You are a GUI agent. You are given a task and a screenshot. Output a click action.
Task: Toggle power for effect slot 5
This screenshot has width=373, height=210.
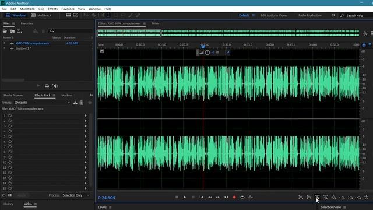(x=10, y=136)
